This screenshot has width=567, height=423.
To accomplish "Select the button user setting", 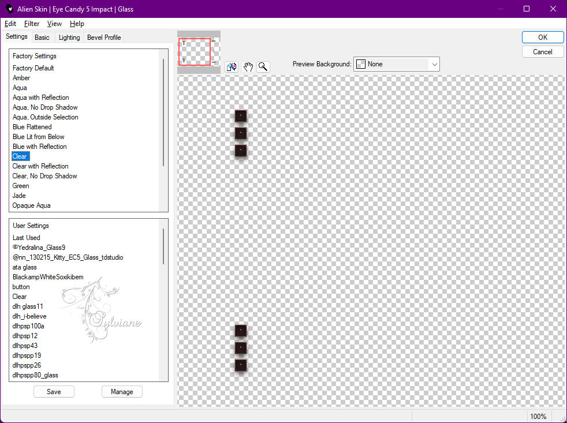I will tap(21, 286).
